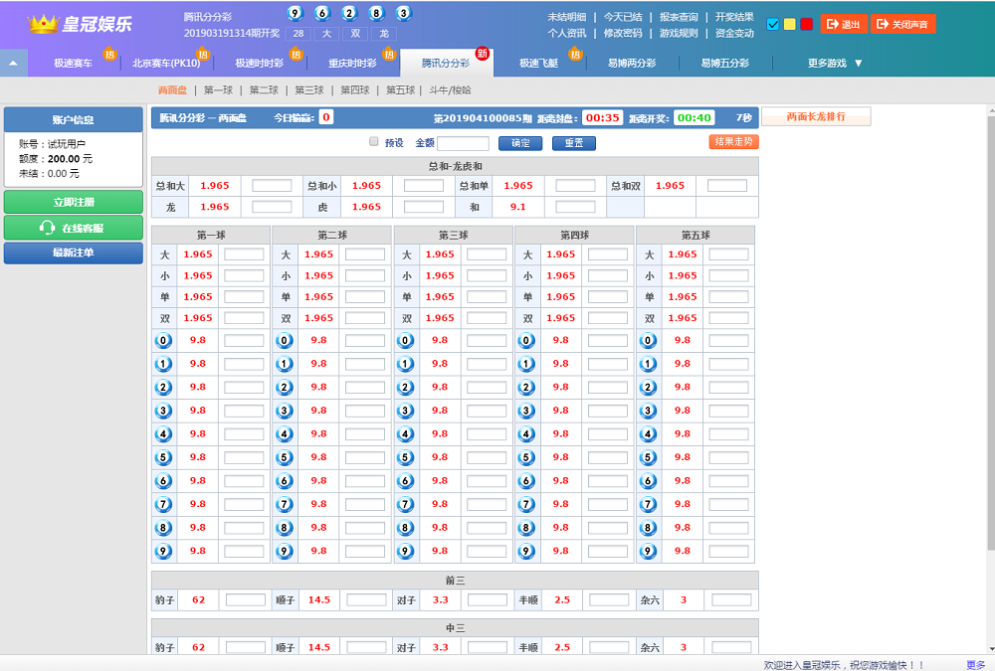Select ball number 0 in 第一球
Viewport: 995px width, 671px height.
164,340
